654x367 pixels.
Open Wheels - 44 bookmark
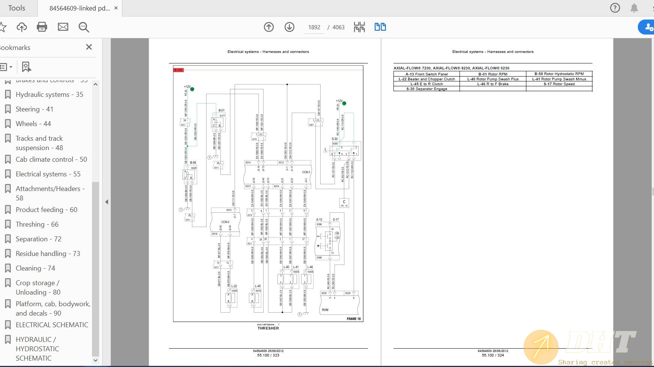point(33,124)
